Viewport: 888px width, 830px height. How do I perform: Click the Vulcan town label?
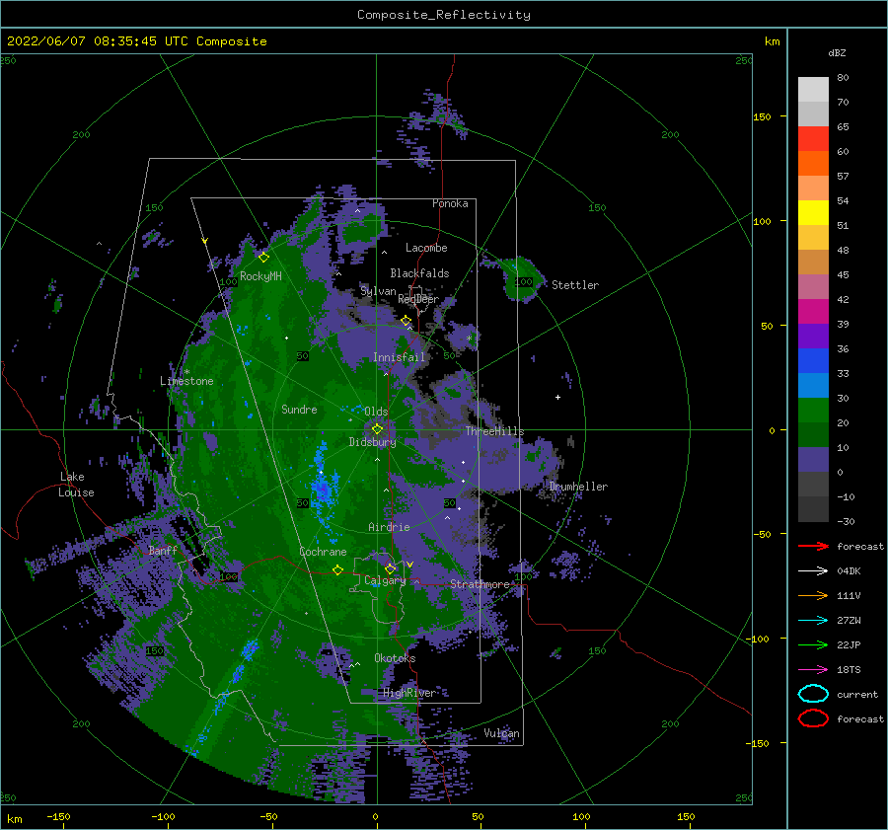coord(502,733)
